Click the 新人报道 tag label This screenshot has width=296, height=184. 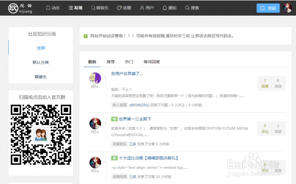click(x=120, y=105)
